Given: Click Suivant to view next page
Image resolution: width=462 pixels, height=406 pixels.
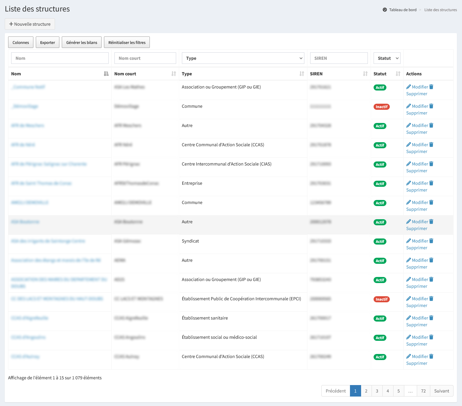Looking at the screenshot, I should pos(441,391).
